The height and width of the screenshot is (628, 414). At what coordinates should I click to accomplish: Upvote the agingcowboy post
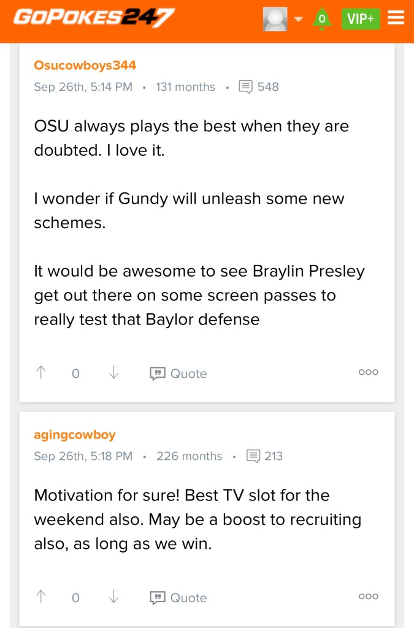coord(42,597)
